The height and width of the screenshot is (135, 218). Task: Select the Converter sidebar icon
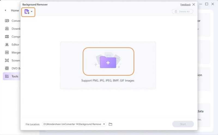(x=7, y=21)
